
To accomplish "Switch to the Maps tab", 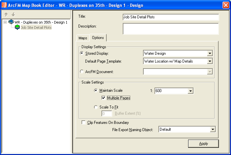I will (x=83, y=38).
